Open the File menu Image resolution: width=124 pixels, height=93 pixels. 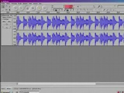pyautogui.click(x=3, y=4)
